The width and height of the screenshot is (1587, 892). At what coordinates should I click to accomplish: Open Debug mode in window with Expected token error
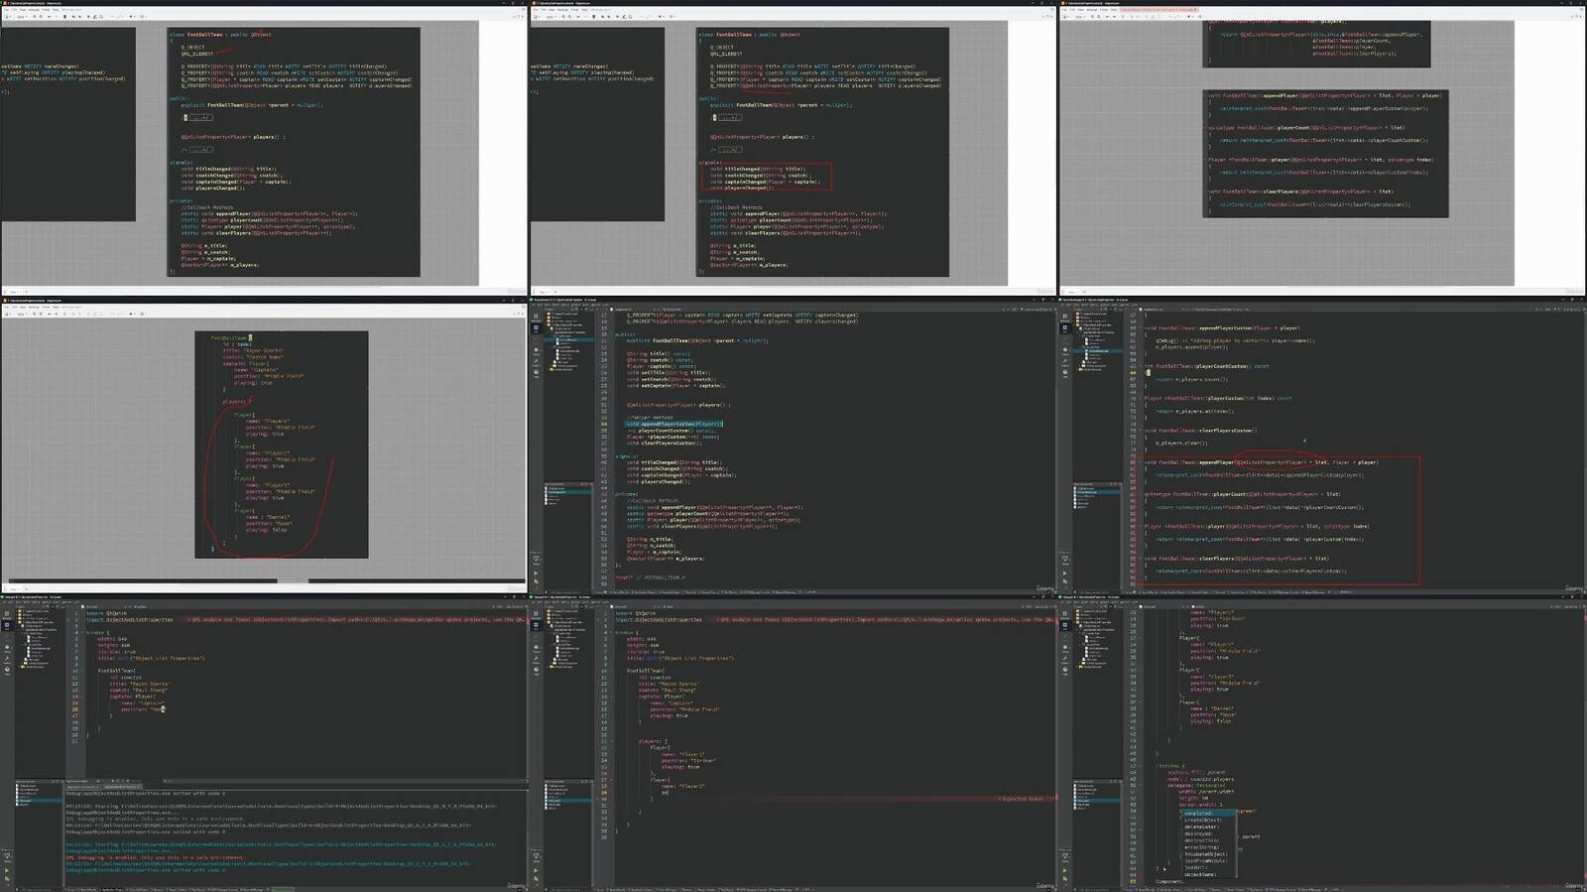(536, 648)
